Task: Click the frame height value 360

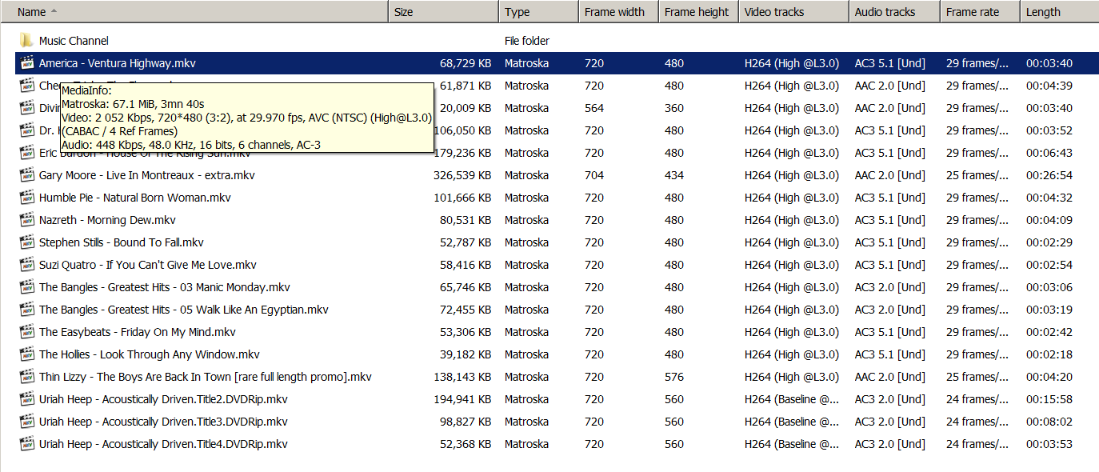Action: 674,108
